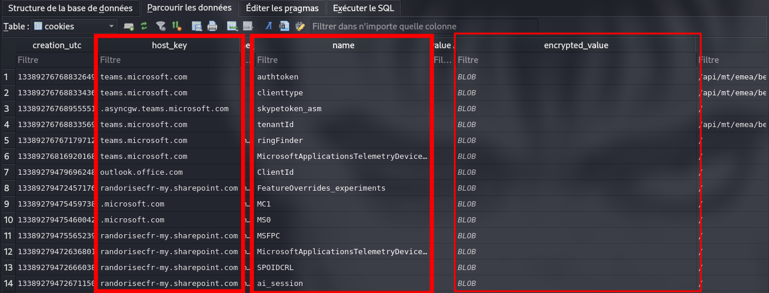
Task: Click the find and replace pencil icon
Action: coord(300,26)
